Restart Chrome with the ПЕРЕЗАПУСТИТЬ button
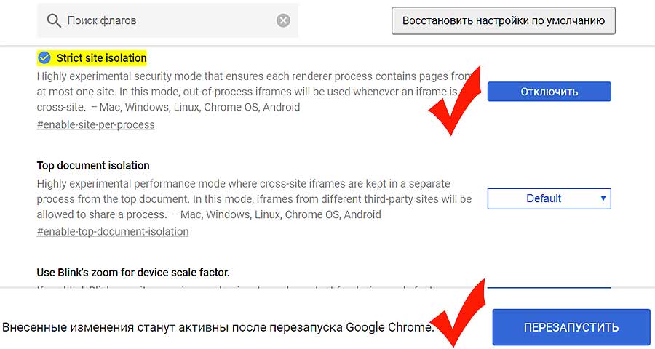655x349 pixels. pyautogui.click(x=571, y=327)
